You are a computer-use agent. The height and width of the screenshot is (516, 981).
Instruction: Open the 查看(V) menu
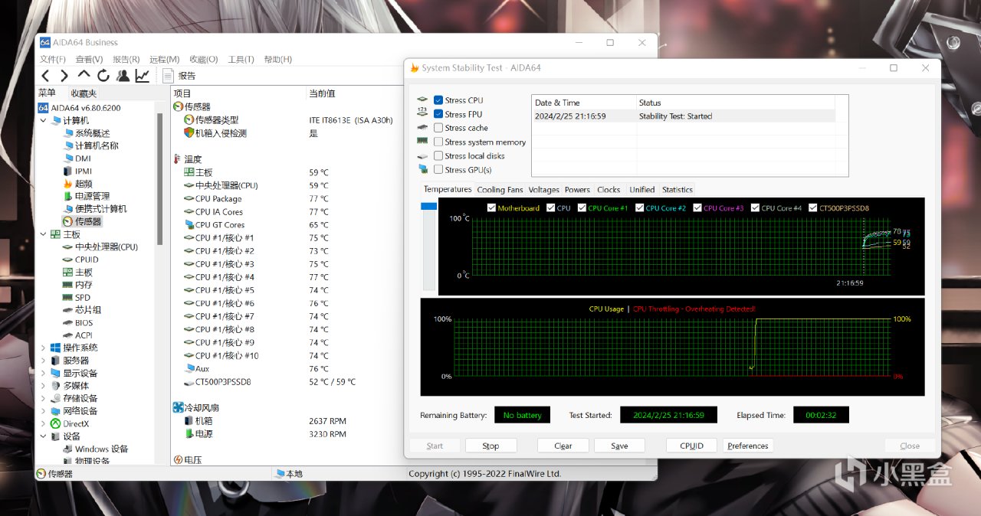point(89,59)
